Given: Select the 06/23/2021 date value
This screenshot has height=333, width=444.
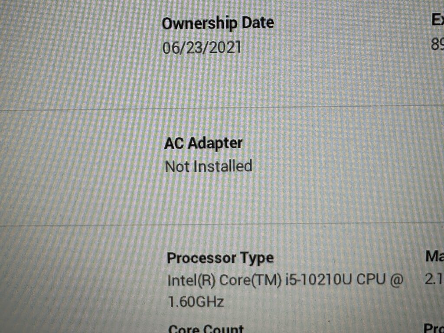Looking at the screenshot, I should pyautogui.click(x=202, y=47).
